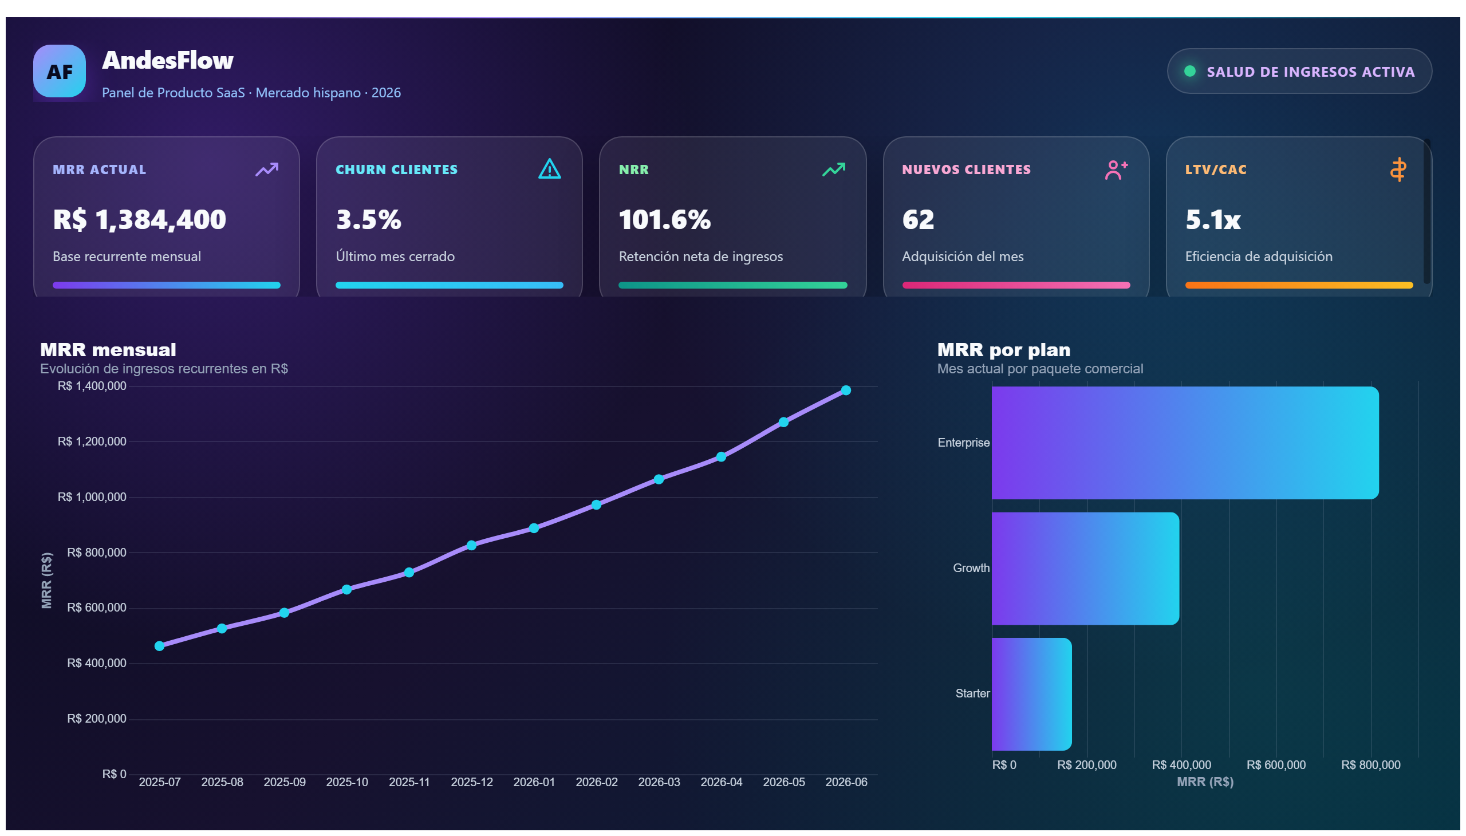
Task: Click the R$ 800,000 label on bar chart axis
Action: (1371, 765)
